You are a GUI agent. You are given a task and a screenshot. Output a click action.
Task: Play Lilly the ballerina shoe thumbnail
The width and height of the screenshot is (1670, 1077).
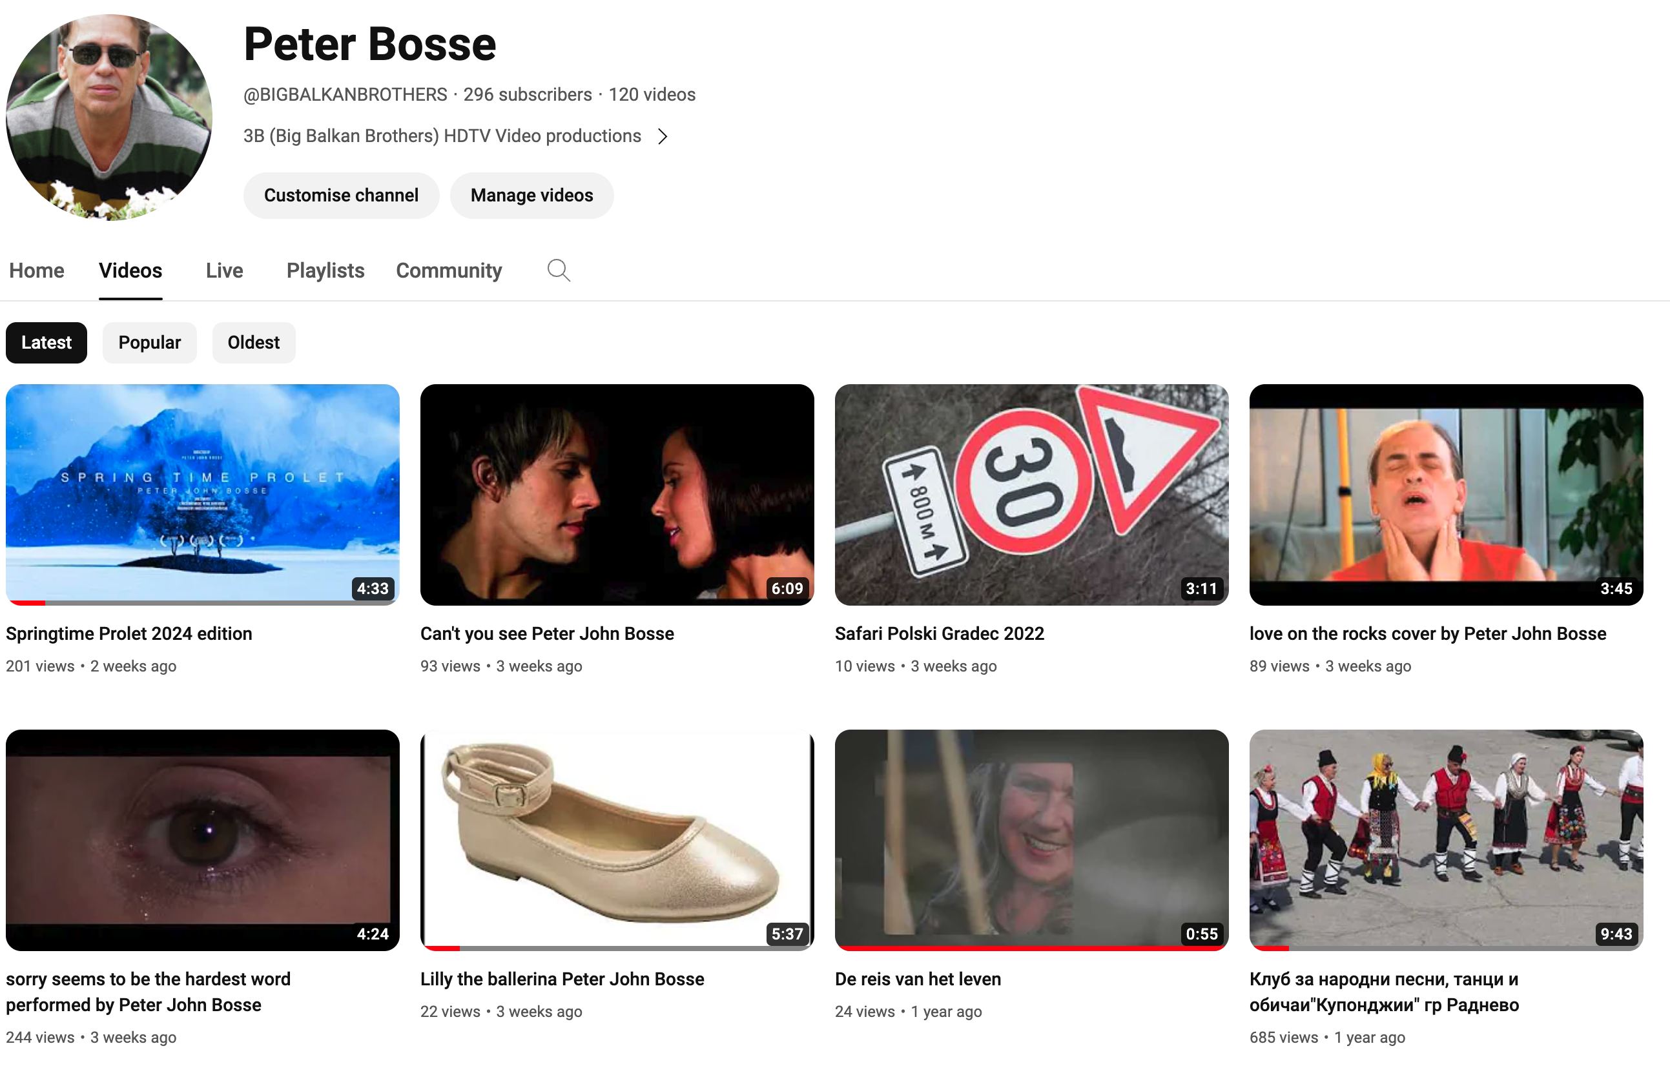click(x=616, y=839)
